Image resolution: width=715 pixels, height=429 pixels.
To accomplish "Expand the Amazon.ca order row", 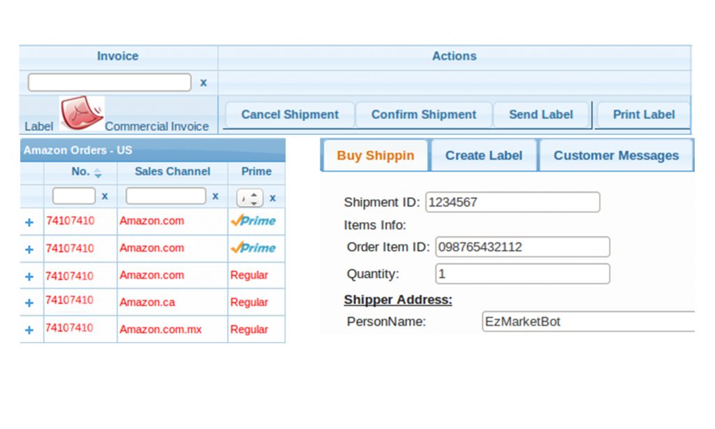I will tap(29, 303).
